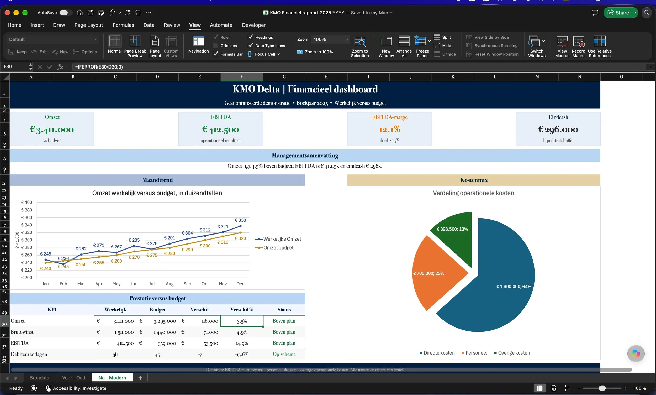Switch to Page Layout view in status bar

coord(554,388)
